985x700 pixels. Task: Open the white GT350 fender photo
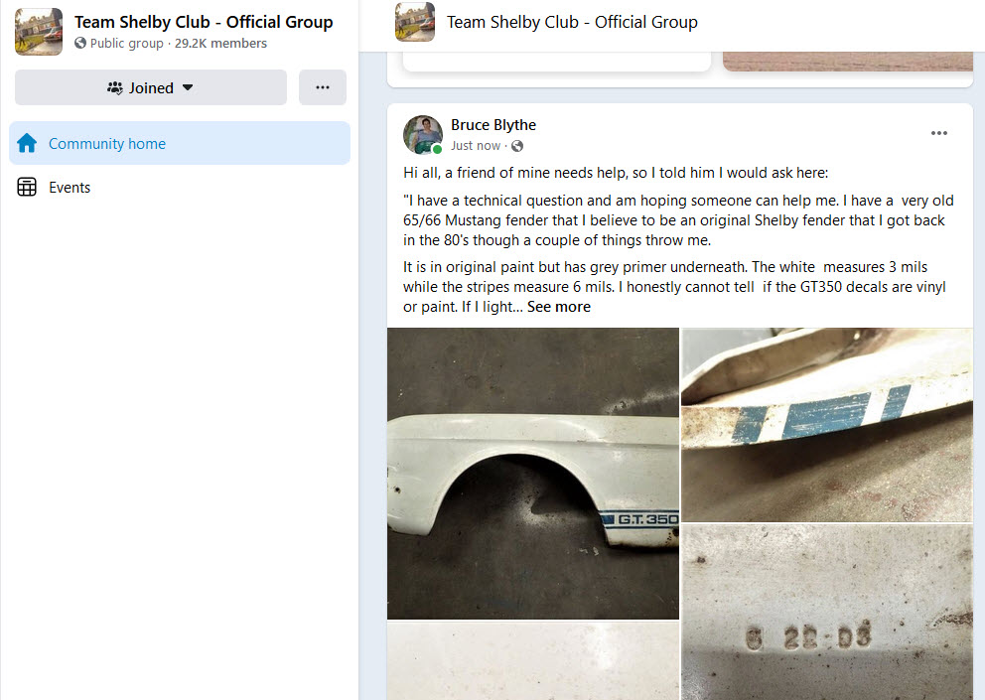[532, 474]
